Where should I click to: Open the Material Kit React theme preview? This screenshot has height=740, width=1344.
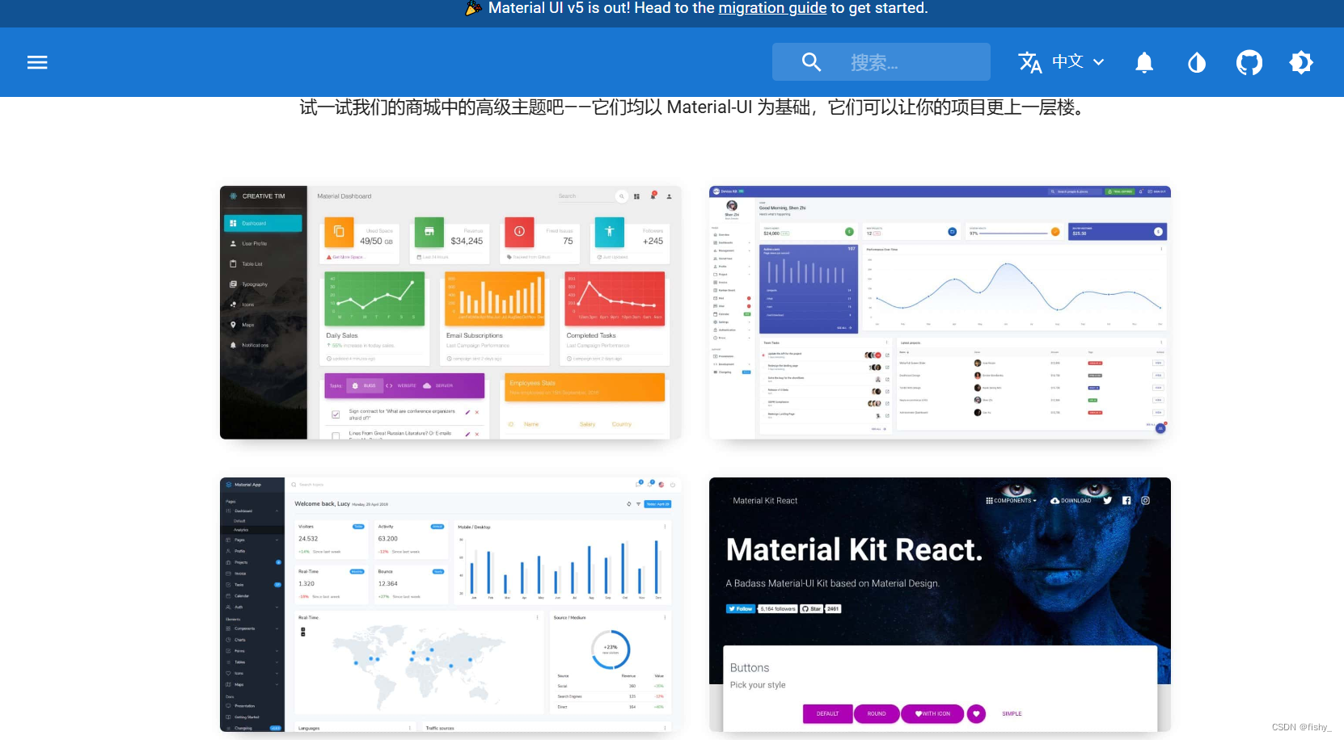(940, 605)
